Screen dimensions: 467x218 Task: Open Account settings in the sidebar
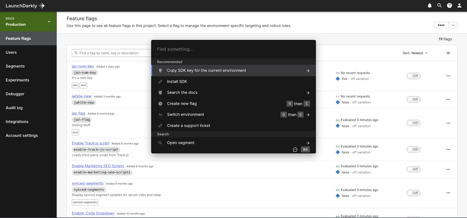pyautogui.click(x=28, y=136)
